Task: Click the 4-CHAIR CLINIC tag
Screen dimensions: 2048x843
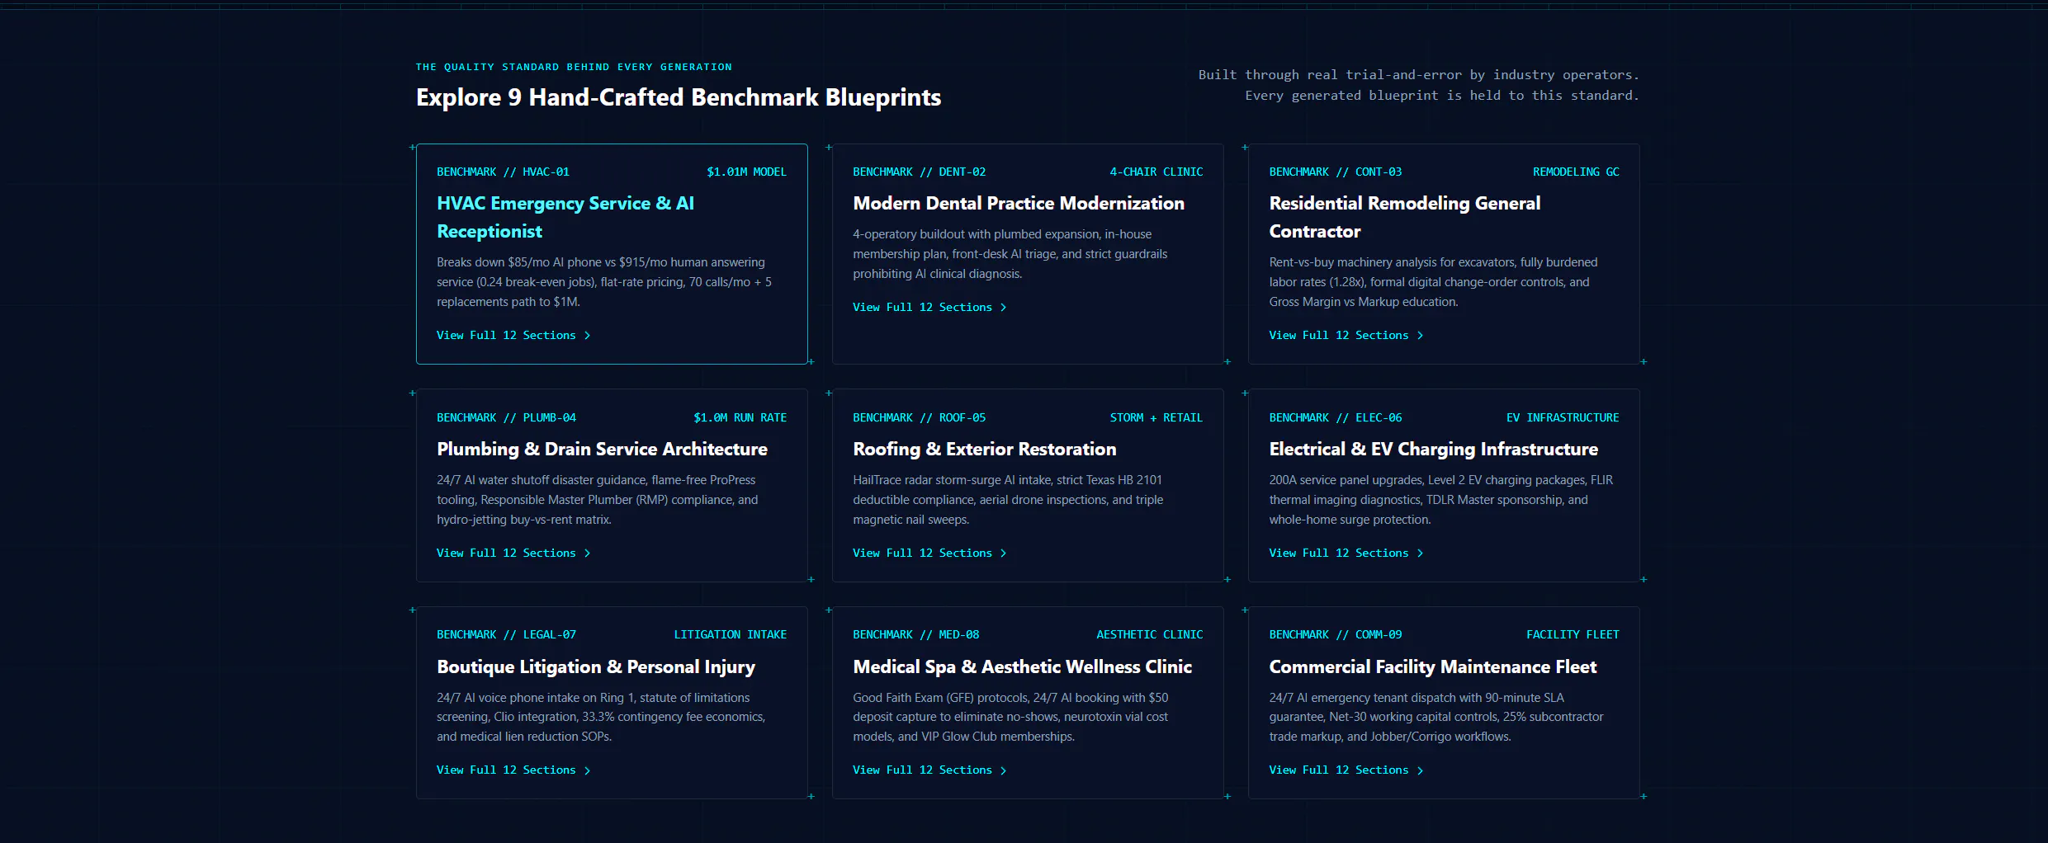Action: [1156, 172]
